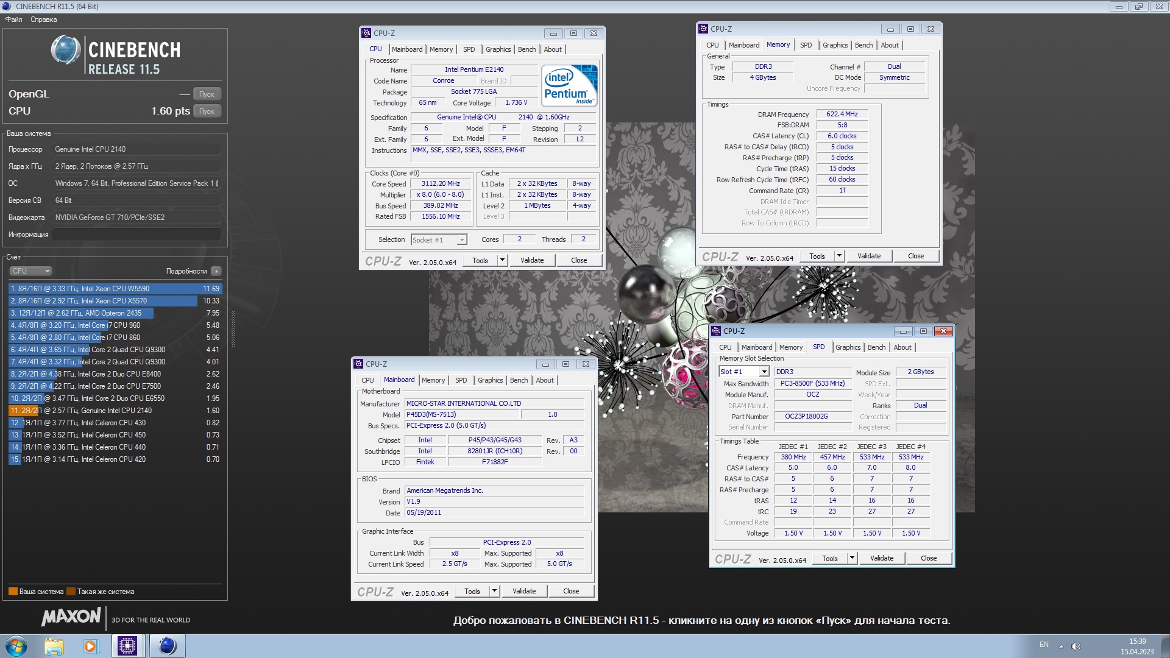
Task: Expand Tools arrow in SPD window
Action: [x=852, y=558]
